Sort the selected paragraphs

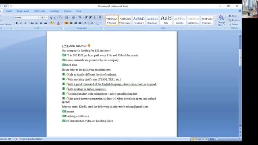(95, 17)
